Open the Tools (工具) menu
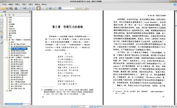 pyautogui.click(x=24, y=4)
